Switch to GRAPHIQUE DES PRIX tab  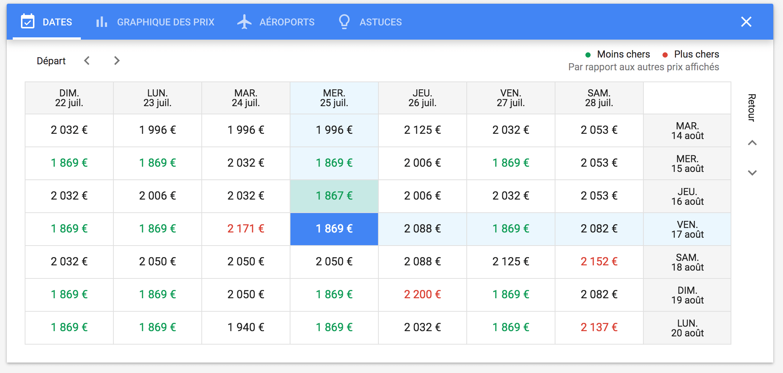pos(165,22)
